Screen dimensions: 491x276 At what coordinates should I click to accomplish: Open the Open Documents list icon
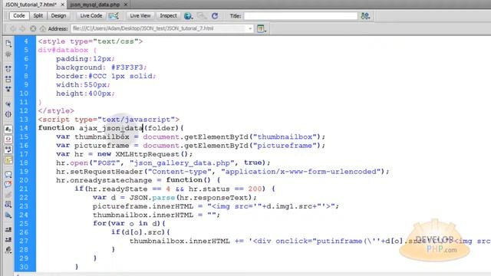8,43
